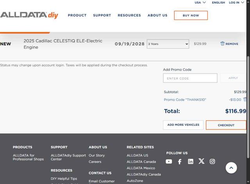
Task: Open the 3 Years subscription dropdown
Action: click(168, 44)
